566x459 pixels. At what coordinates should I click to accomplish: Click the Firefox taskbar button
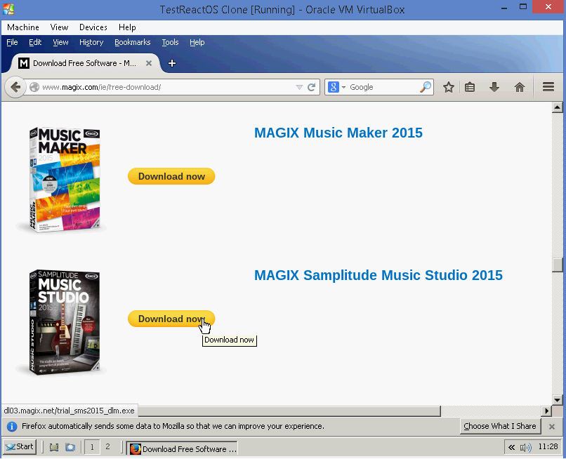tap(182, 448)
